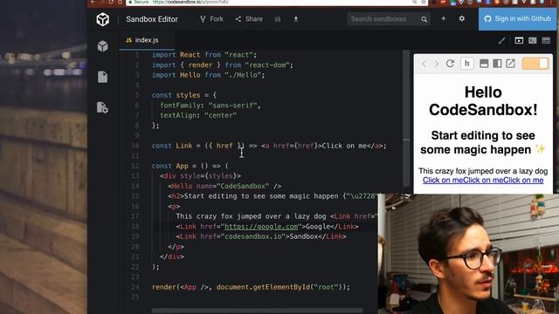
Task: Click the fontFamily "sans-serif" line
Action: click(210, 106)
